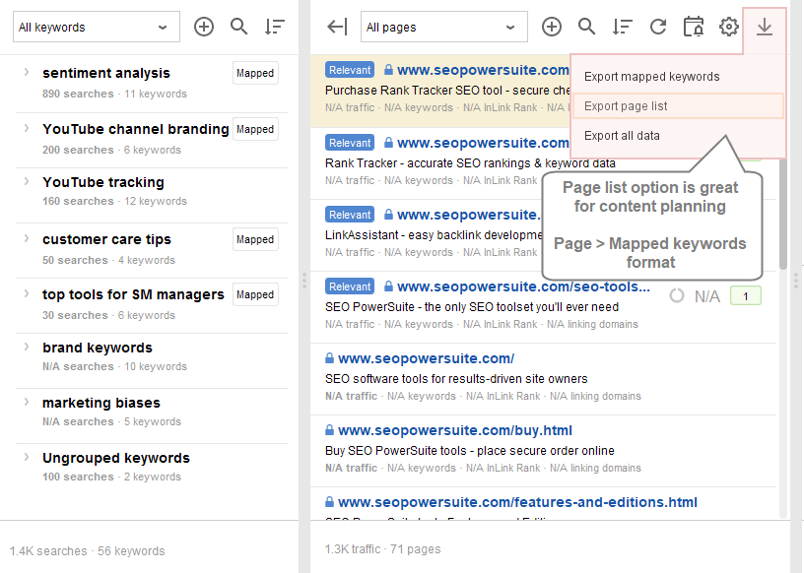The image size is (804, 573).
Task: Click Relevant tag on SEO PowerSuite toolset row
Action: tap(350, 286)
